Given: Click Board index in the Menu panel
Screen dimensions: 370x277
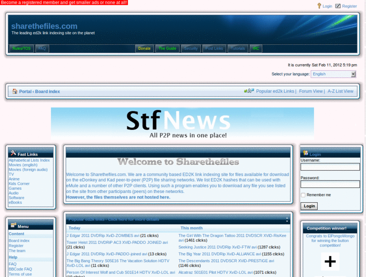Looking at the screenshot, I should click(19, 241).
